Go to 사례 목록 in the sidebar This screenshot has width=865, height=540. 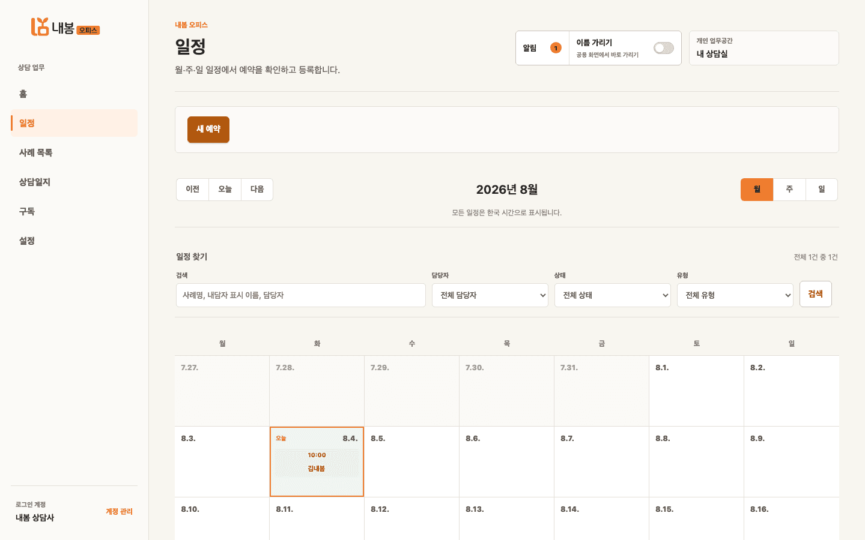[74, 152]
